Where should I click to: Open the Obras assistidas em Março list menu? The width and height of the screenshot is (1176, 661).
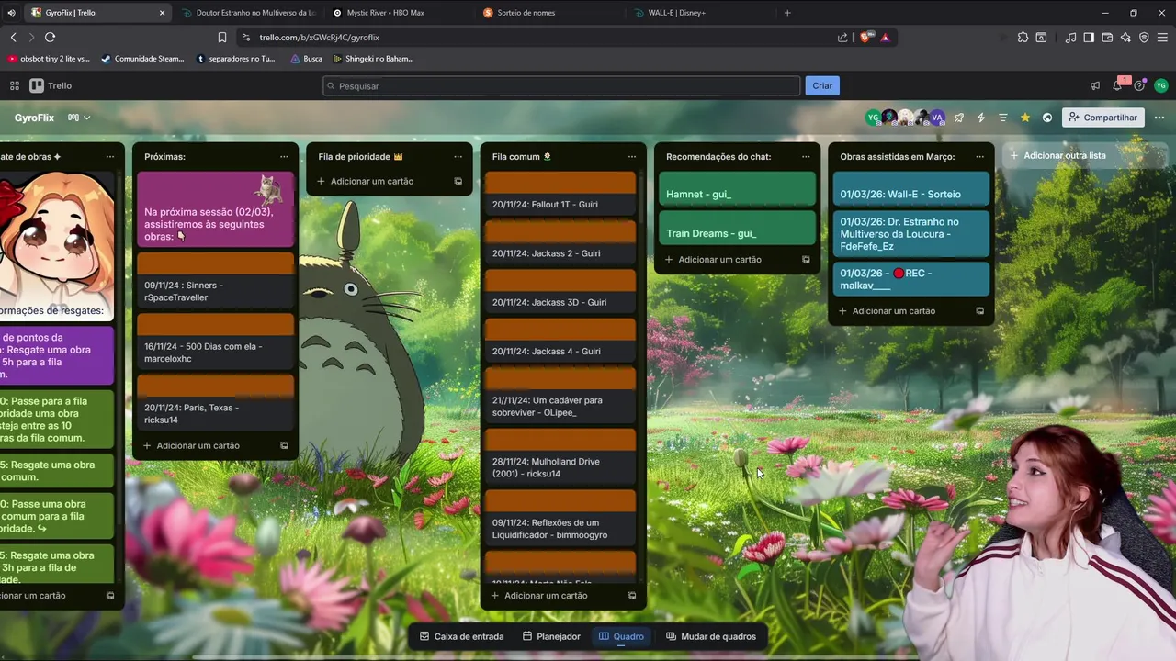(979, 157)
